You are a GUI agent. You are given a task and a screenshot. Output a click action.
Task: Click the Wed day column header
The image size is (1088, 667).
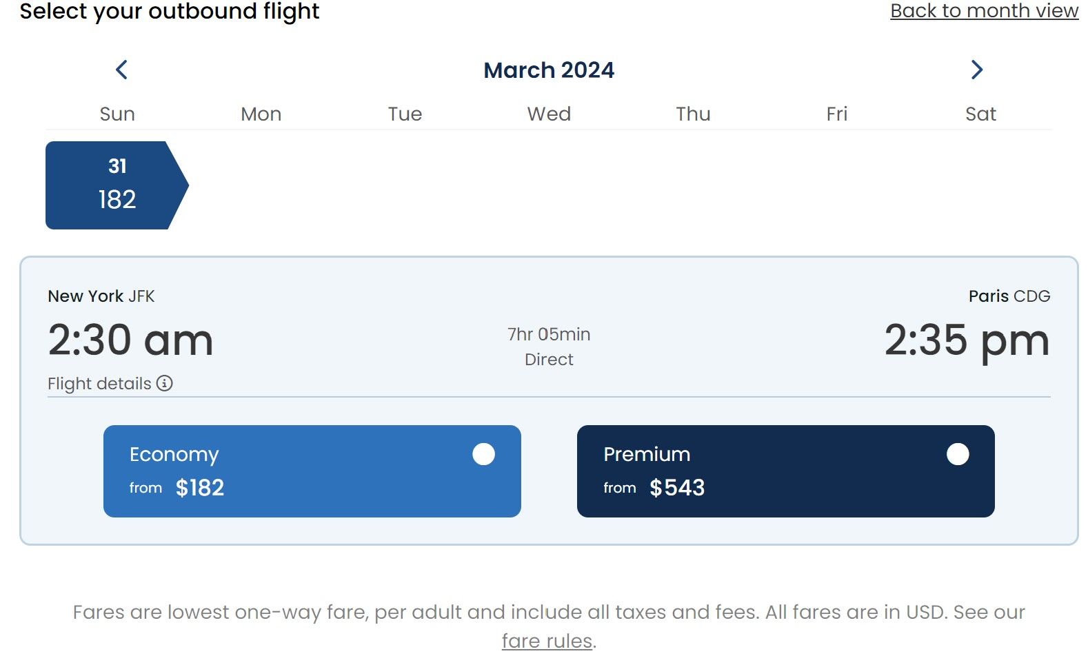549,114
